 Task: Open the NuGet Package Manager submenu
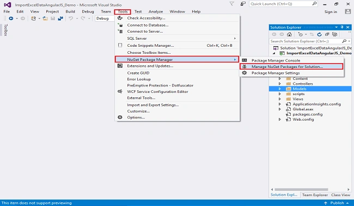point(177,59)
